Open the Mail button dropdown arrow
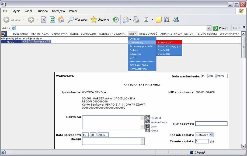 pos(130,20)
